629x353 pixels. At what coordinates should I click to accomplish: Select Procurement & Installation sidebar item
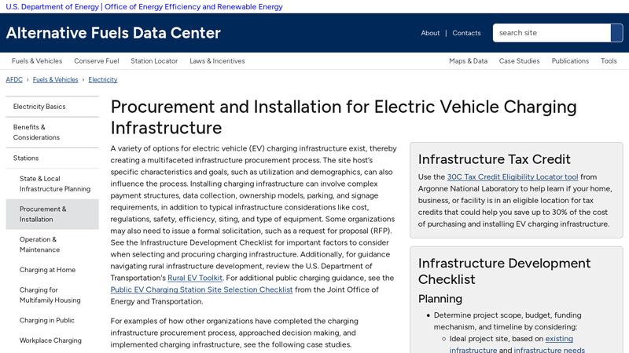(52, 214)
